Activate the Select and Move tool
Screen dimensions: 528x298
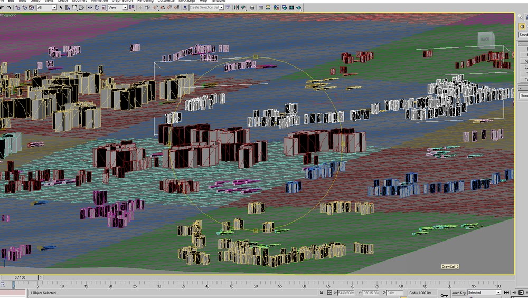(90, 7)
